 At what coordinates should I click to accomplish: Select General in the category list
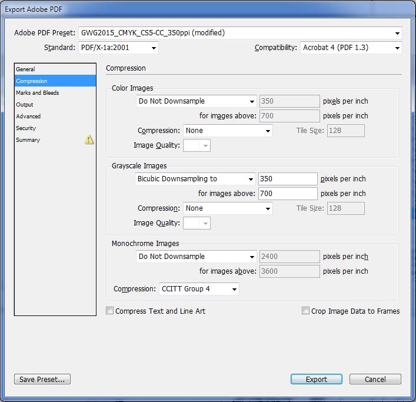pyautogui.click(x=55, y=69)
